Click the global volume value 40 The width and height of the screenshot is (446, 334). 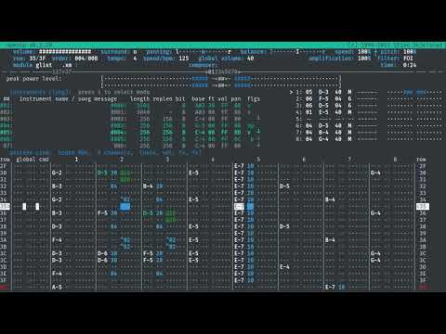(250, 58)
